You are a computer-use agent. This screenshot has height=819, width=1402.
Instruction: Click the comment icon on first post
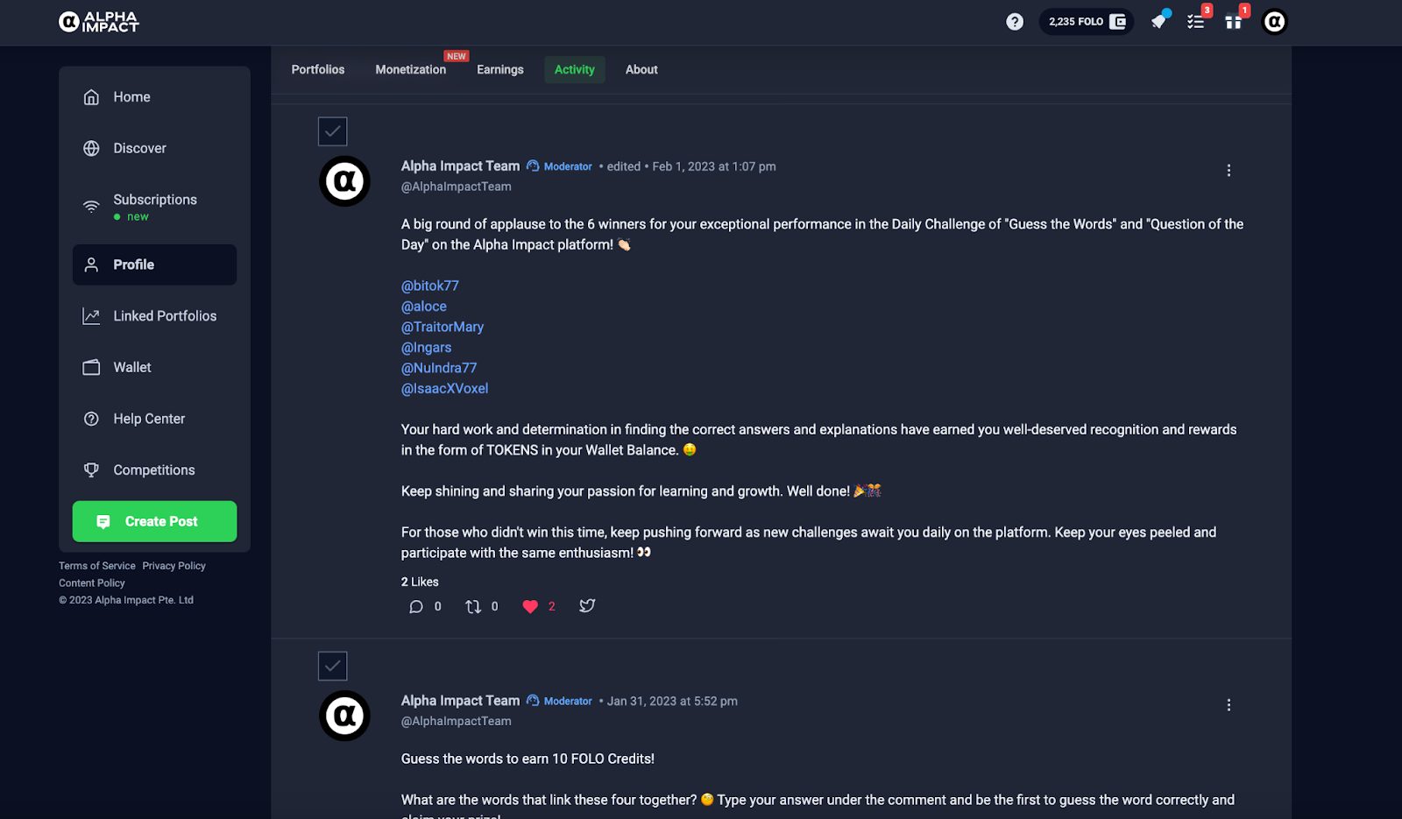(x=416, y=606)
